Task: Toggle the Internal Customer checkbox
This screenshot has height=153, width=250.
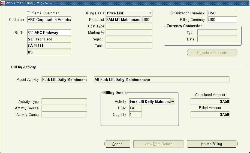Action: [x=29, y=13]
